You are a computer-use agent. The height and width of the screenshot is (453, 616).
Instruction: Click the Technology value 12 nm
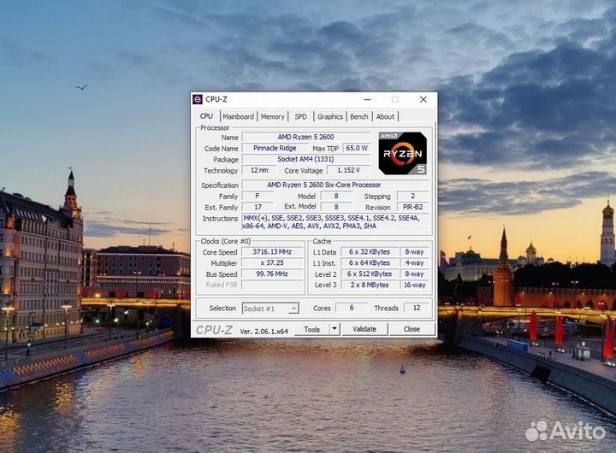[259, 170]
